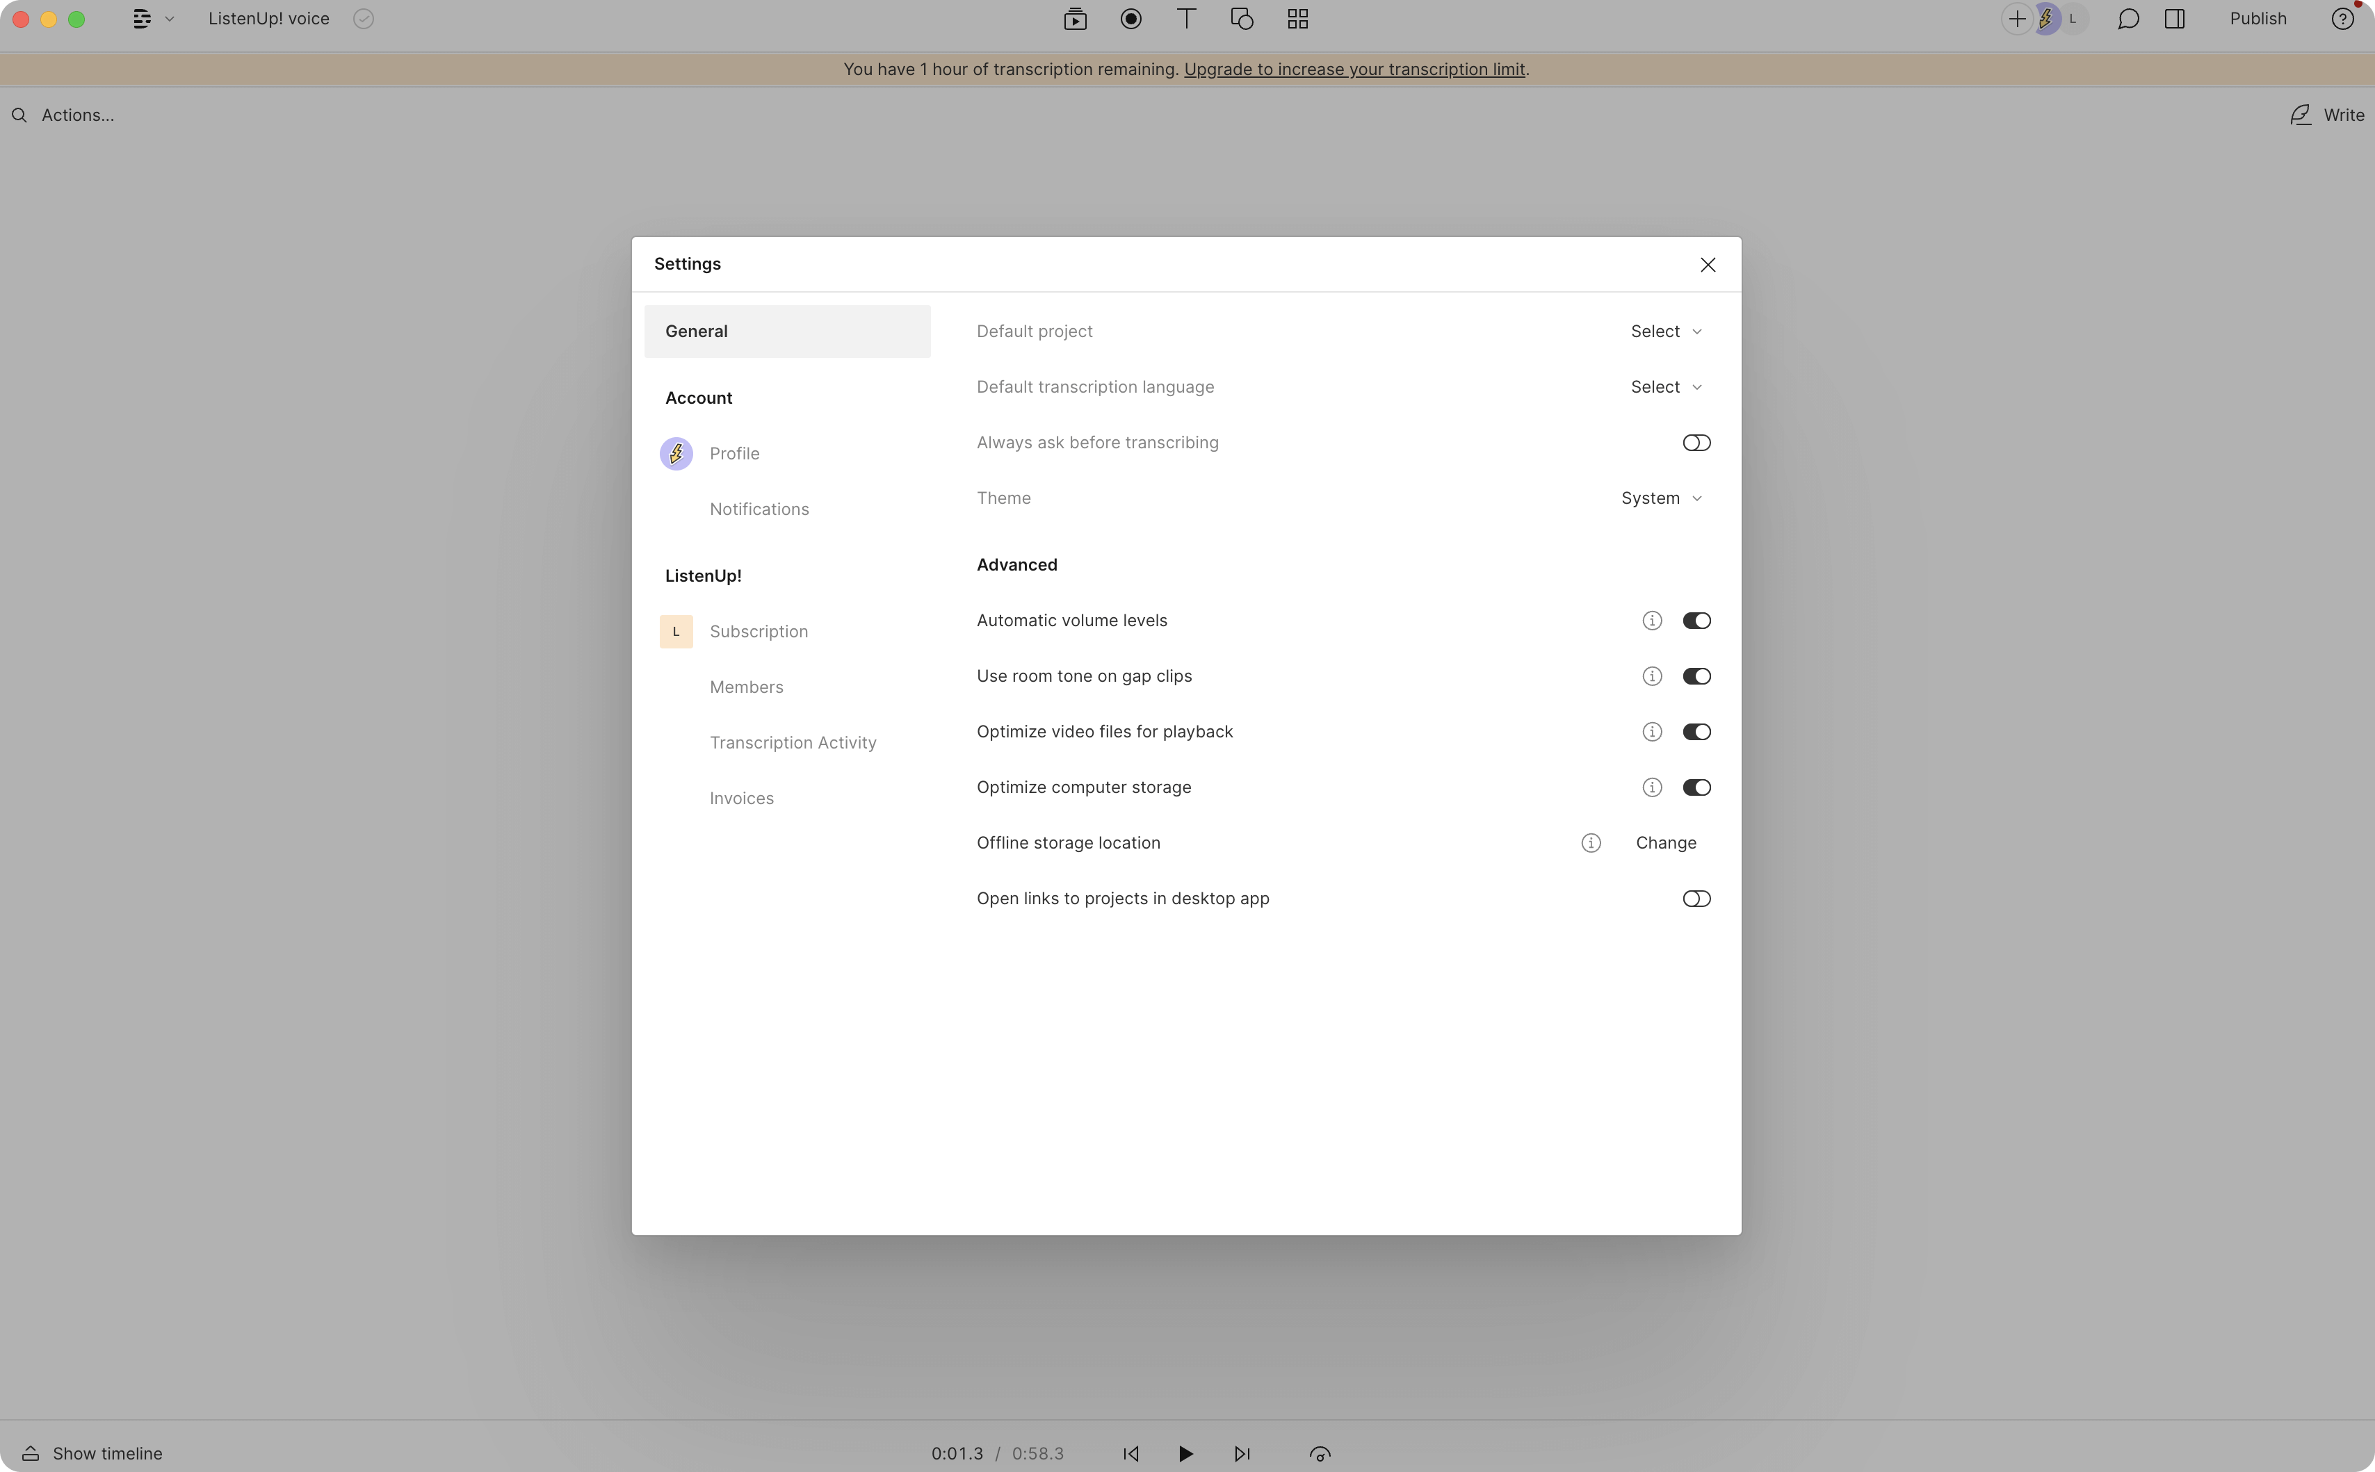This screenshot has width=2375, height=1472.
Task: Show info for Optimize computer storage
Action: pyautogui.click(x=1651, y=787)
